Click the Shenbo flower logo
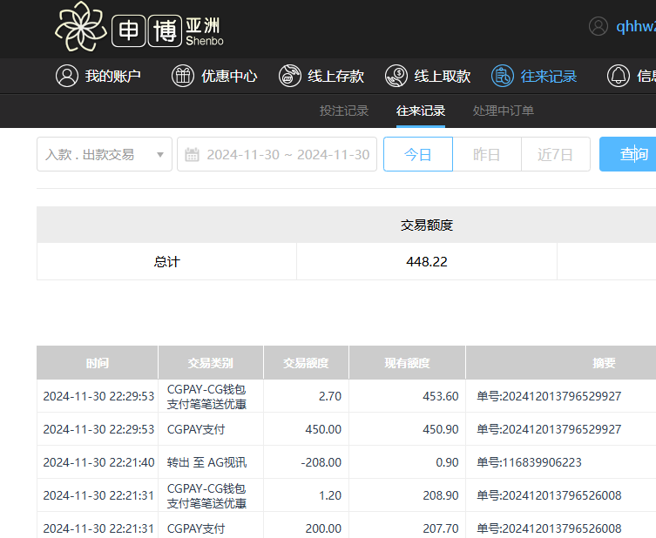Viewport: 656px width, 538px height. [x=80, y=27]
